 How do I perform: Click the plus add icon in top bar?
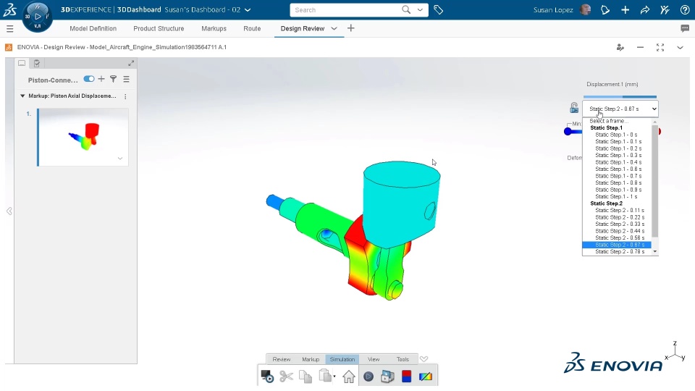coord(625,9)
